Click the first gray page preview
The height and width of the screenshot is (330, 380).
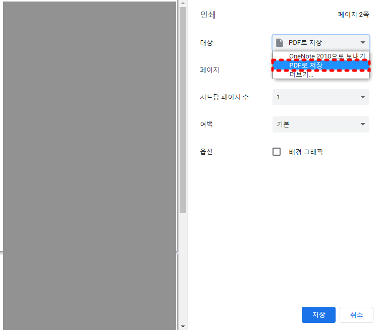pos(89,126)
